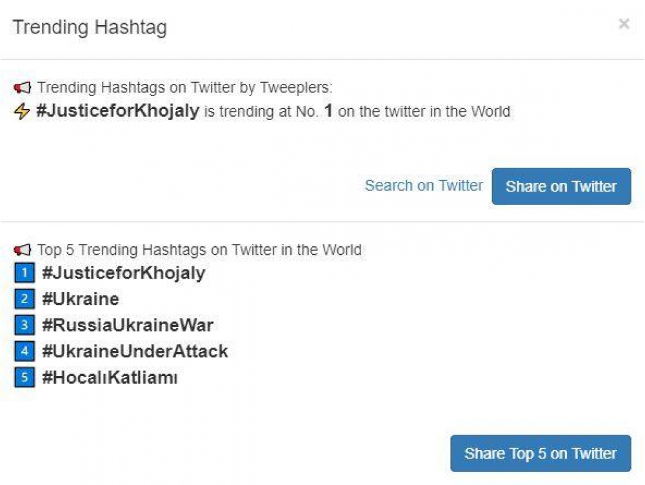Screen dimensions: 645x485
Task: Select the bold #JusticeforKhojaly No. 1 headline hashtag
Action: point(117,111)
